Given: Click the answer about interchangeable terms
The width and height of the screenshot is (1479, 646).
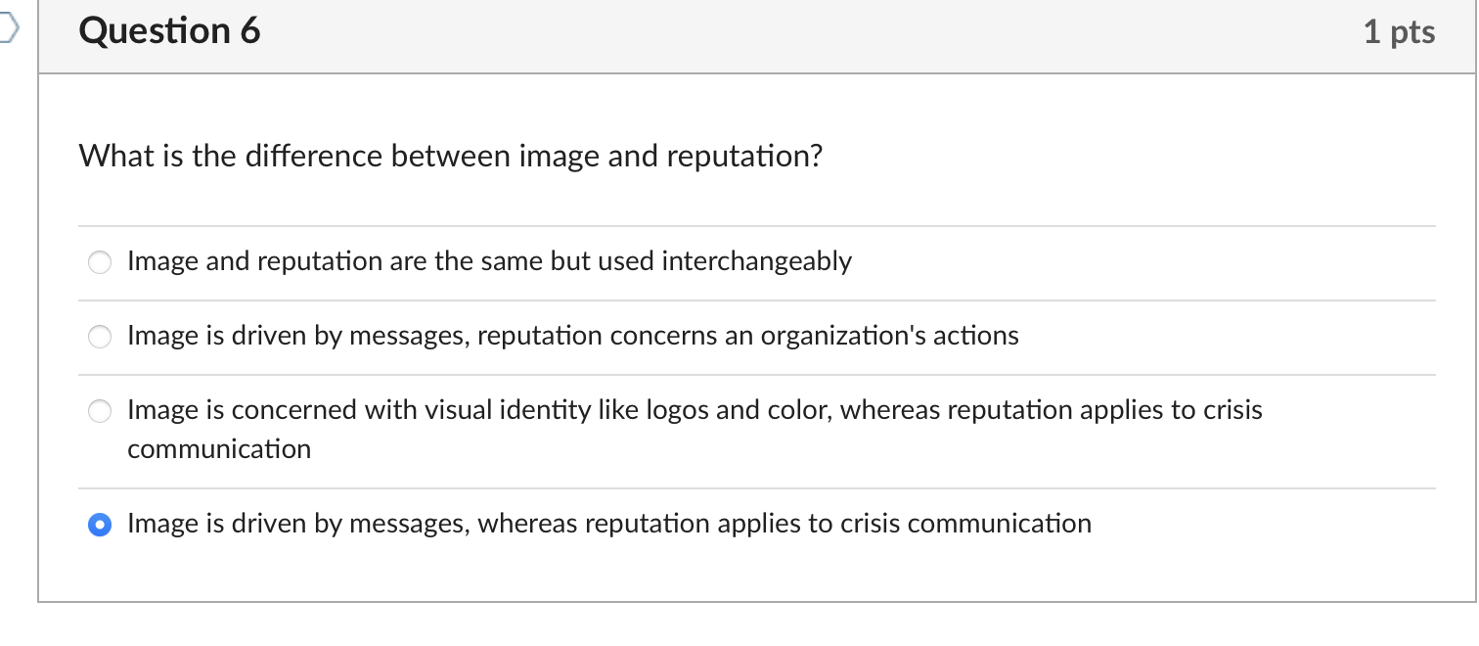Looking at the screenshot, I should (x=489, y=261).
